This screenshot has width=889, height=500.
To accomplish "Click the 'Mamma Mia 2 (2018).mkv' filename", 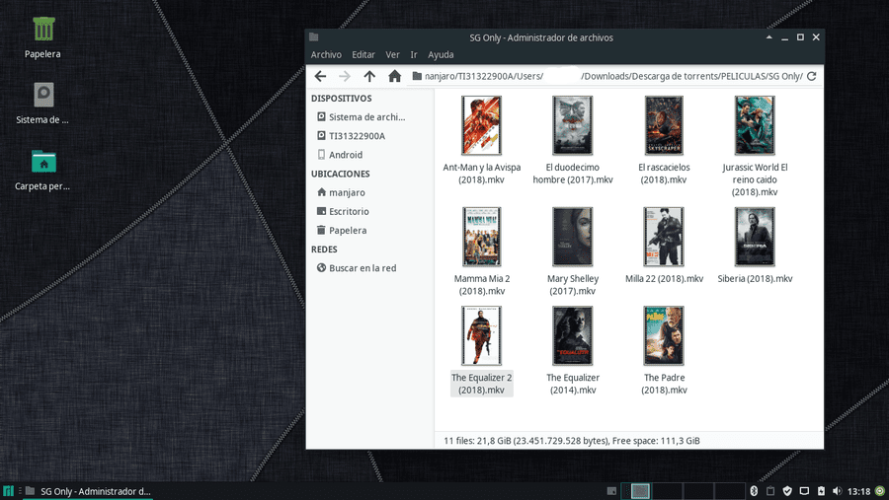I will (x=481, y=285).
